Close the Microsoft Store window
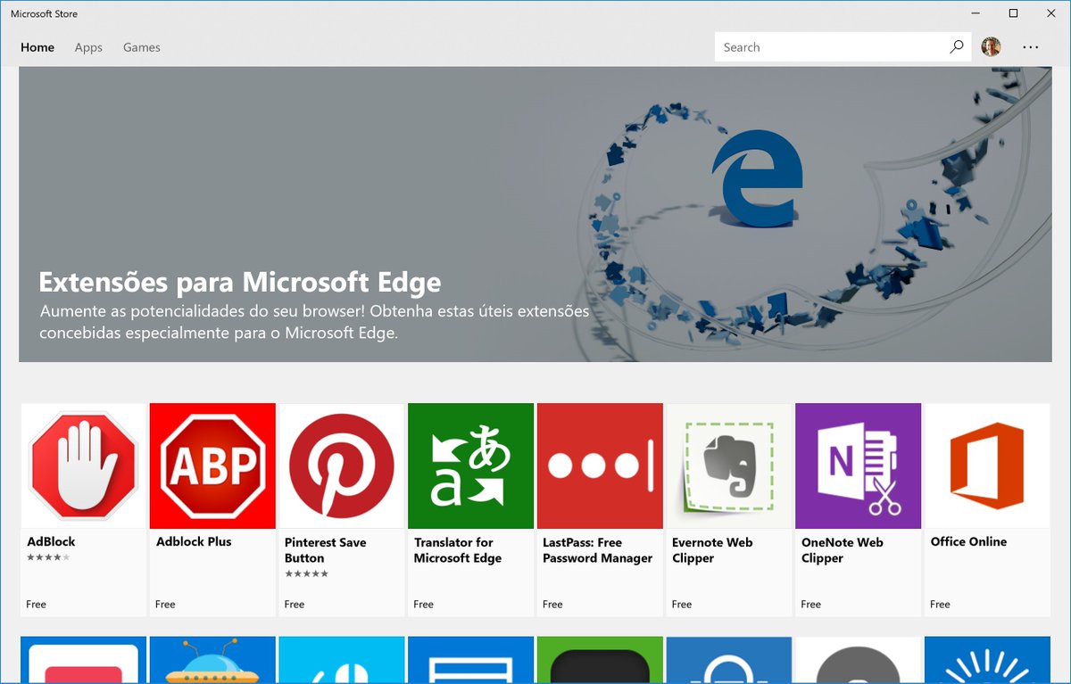This screenshot has width=1071, height=684. (x=1051, y=13)
